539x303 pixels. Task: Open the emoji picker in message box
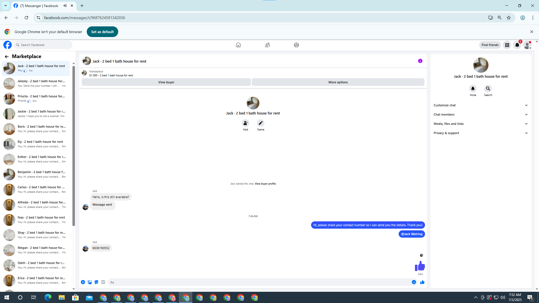(414, 282)
